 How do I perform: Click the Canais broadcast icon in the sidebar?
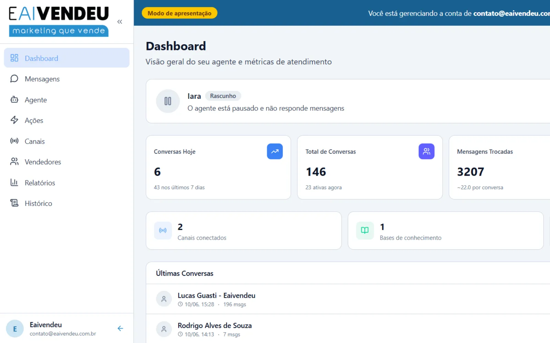pyautogui.click(x=14, y=141)
